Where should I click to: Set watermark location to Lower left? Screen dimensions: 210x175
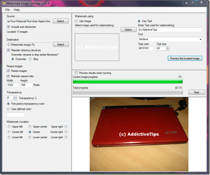(x=9, y=137)
